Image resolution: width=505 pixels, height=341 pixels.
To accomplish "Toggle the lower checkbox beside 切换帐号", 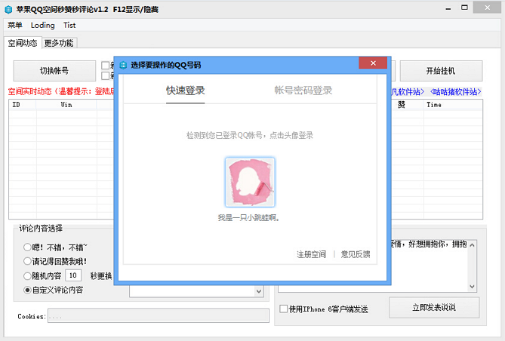I will [x=106, y=75].
